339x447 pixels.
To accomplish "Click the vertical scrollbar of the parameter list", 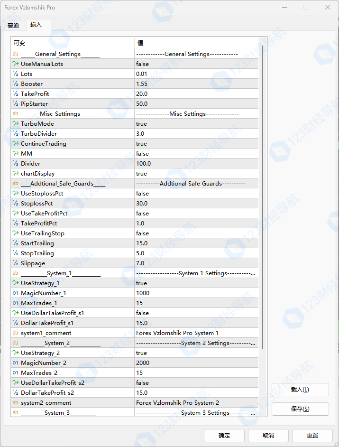I will coord(262,197).
